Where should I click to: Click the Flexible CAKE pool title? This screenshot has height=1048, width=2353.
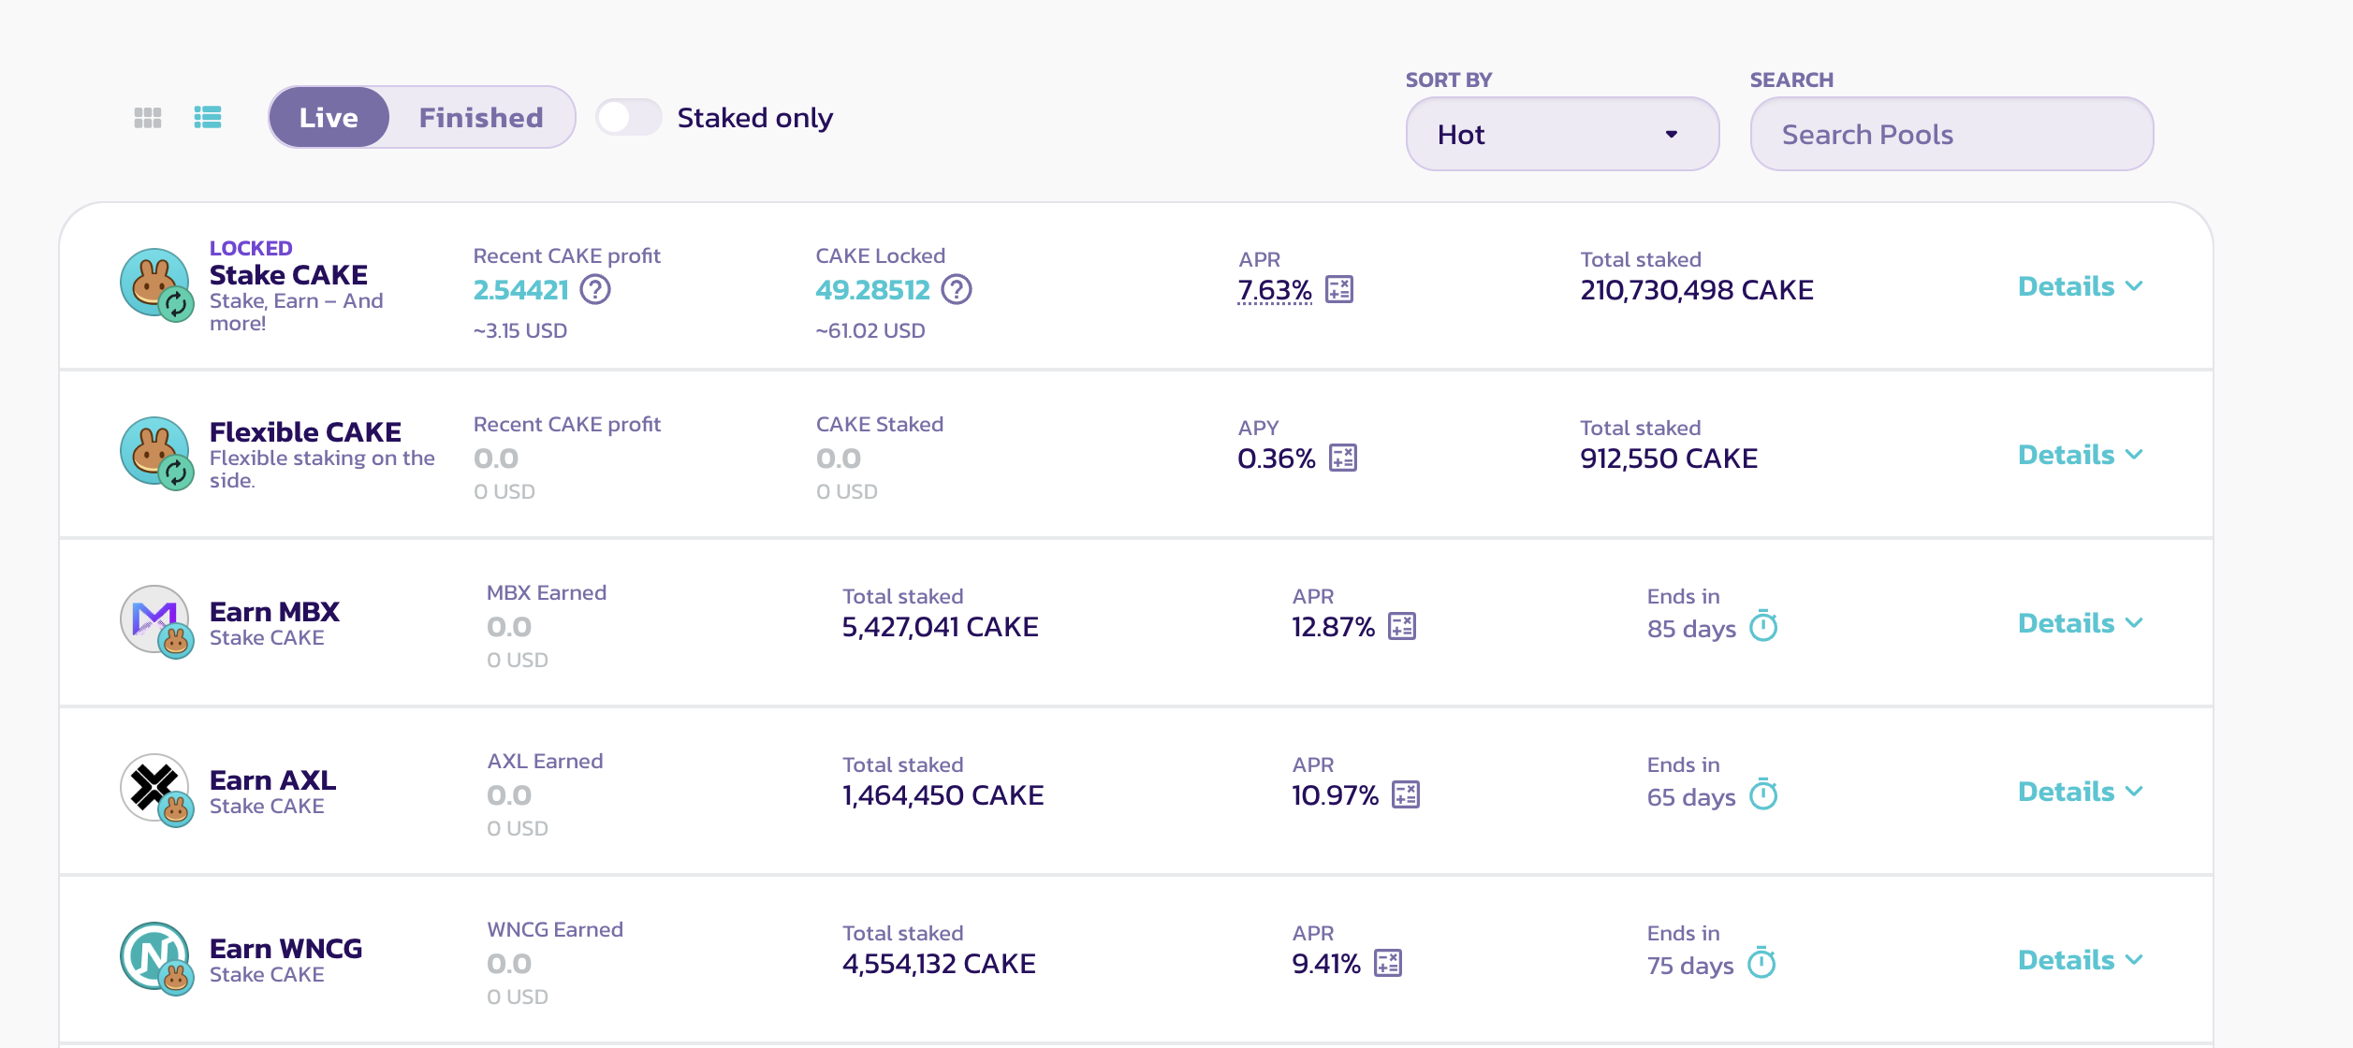coord(305,432)
